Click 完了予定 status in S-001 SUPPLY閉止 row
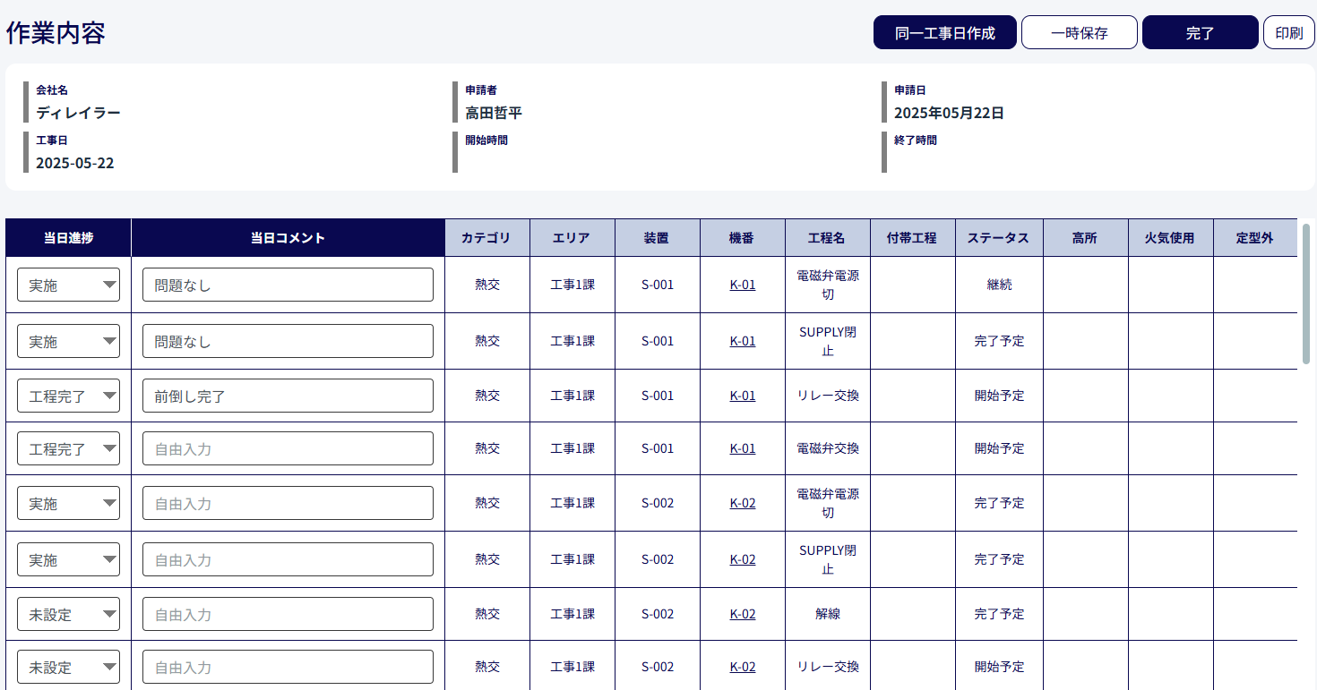 point(999,341)
